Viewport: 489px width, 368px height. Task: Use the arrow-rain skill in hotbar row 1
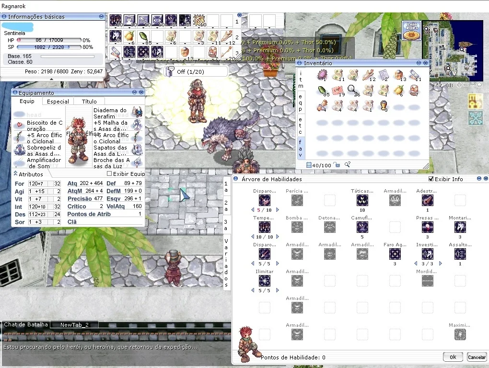pyautogui.click(x=116, y=20)
